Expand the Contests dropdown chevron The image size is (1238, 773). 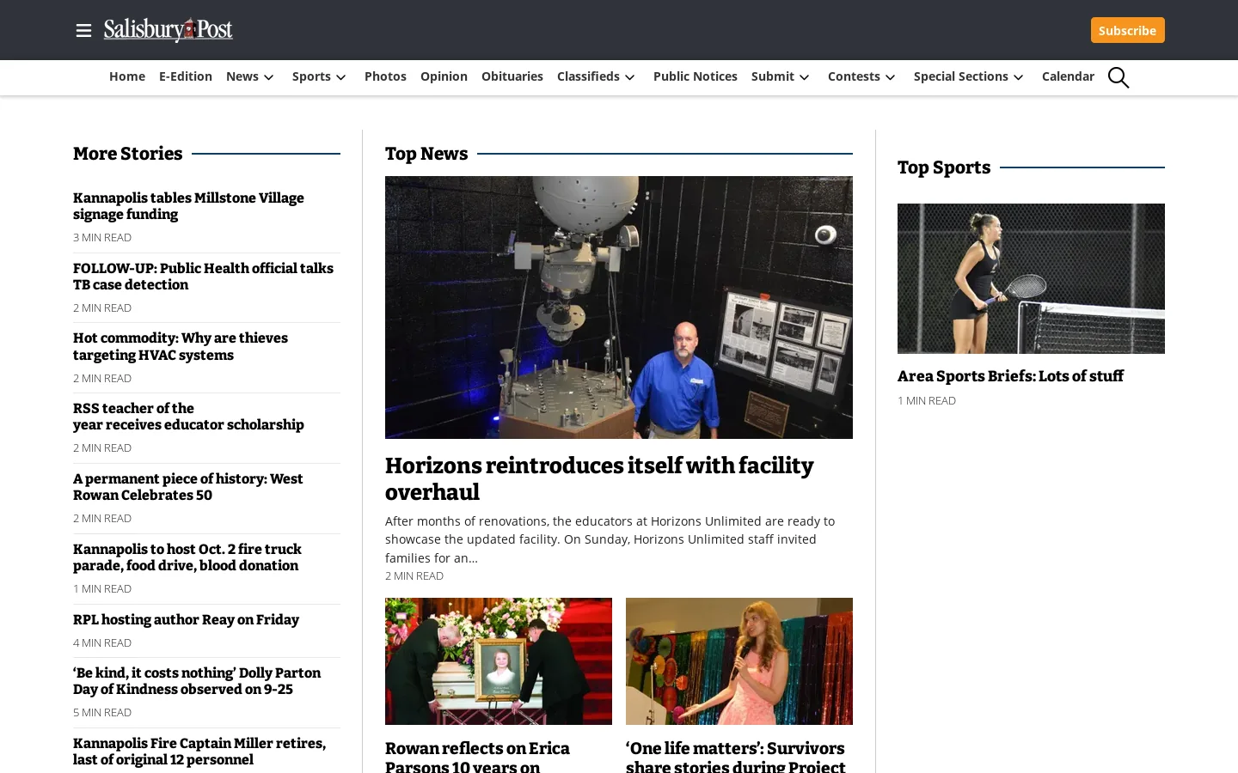pyautogui.click(x=891, y=77)
